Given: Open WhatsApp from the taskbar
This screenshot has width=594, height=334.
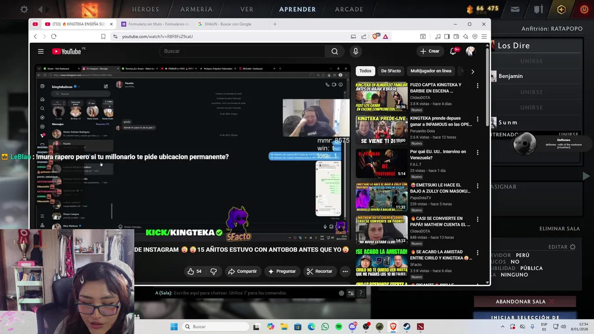Looking at the screenshot, I should [325, 327].
